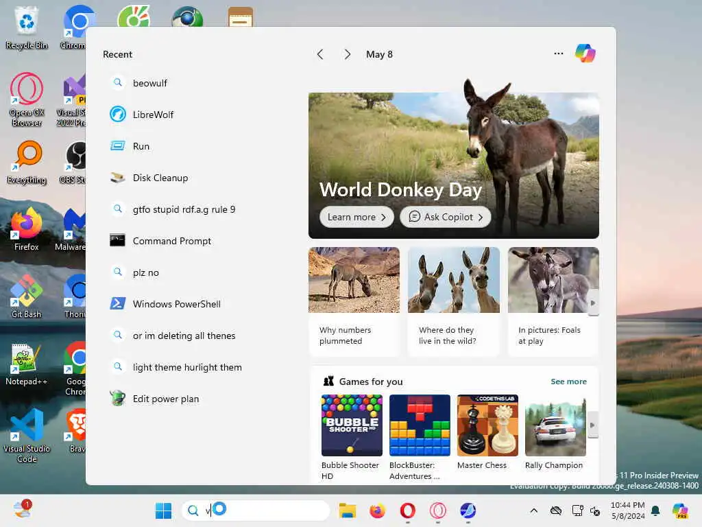Image resolution: width=702 pixels, height=527 pixels.
Task: Open notifications bell icon
Action: click(x=655, y=511)
